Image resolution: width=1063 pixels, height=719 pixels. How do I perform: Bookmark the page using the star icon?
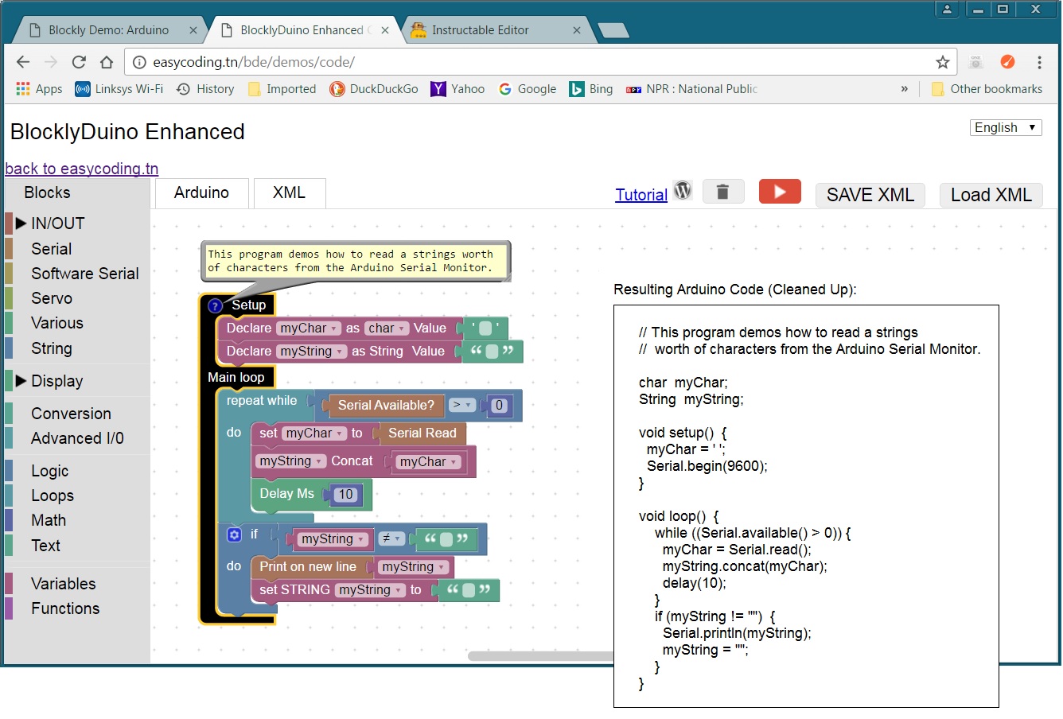coord(942,61)
